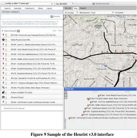Click the pin icon for 9FU84 Battle of Ezra Church row

click(x=3, y=59)
